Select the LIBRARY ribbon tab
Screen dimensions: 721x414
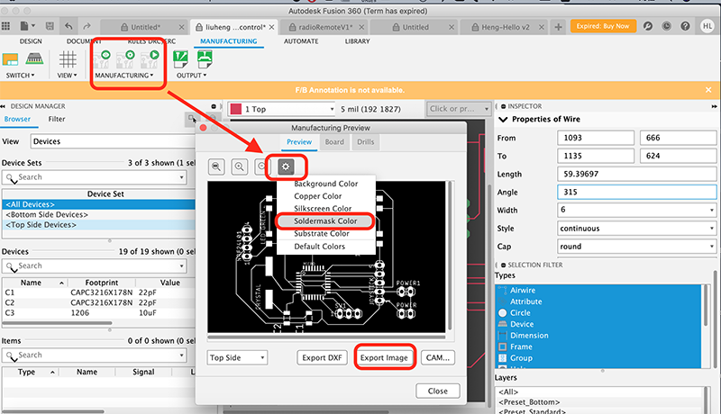357,41
